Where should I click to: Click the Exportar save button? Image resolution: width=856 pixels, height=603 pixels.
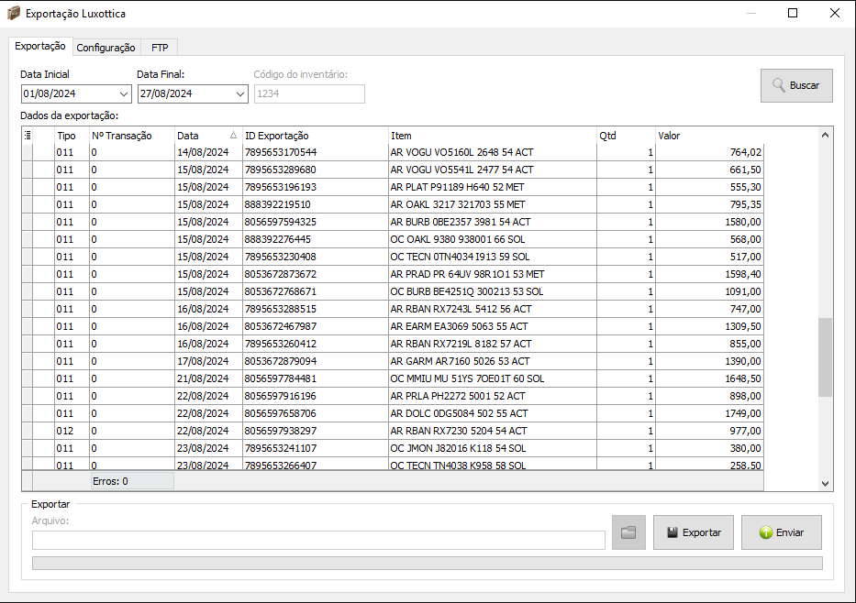(x=694, y=532)
